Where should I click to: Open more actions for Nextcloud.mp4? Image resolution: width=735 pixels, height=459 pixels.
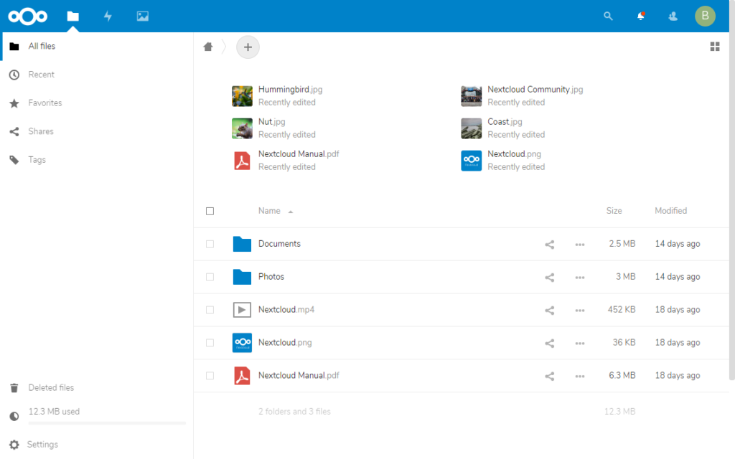580,311
